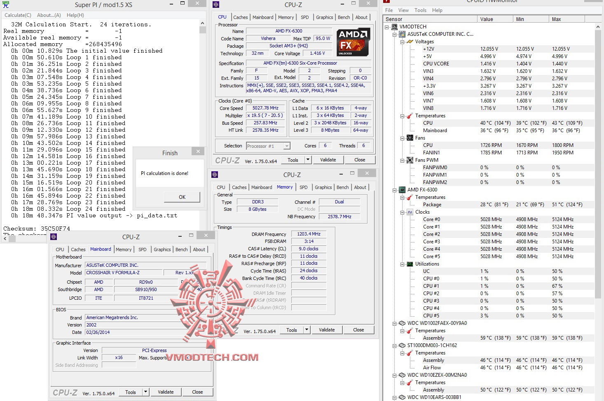Click the CPU-Z title icon in the CPU tab window
This screenshot has height=401, width=604.
click(216, 5)
